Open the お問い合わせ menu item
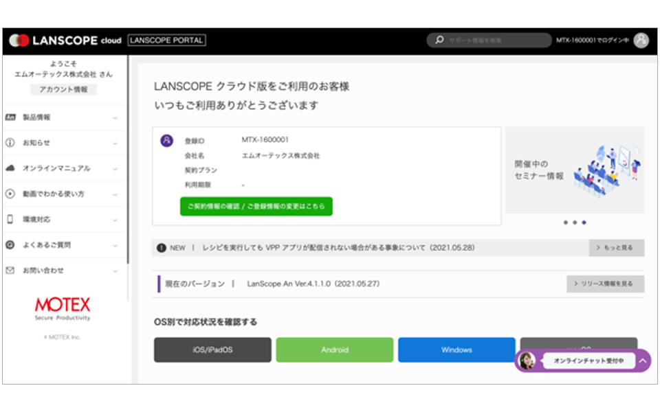The image size is (660, 412). 64,271
